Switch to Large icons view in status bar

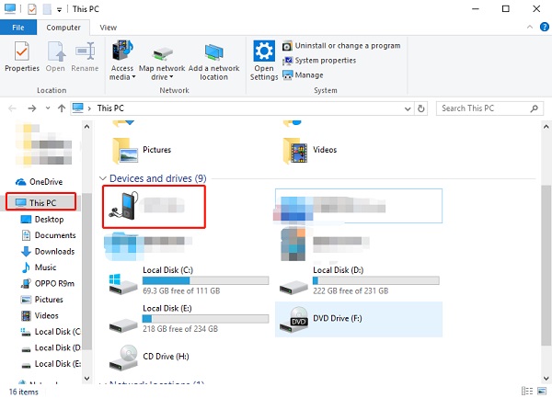click(x=542, y=391)
